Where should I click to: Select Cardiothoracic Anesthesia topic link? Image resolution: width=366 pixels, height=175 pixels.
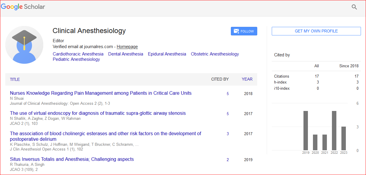[78, 54]
